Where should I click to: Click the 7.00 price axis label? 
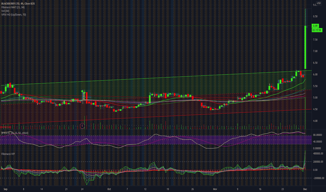click(315, 51)
